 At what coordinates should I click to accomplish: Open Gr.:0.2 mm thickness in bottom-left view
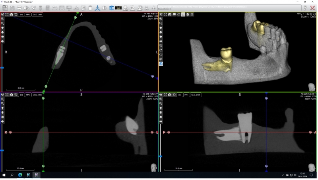tap(37, 95)
